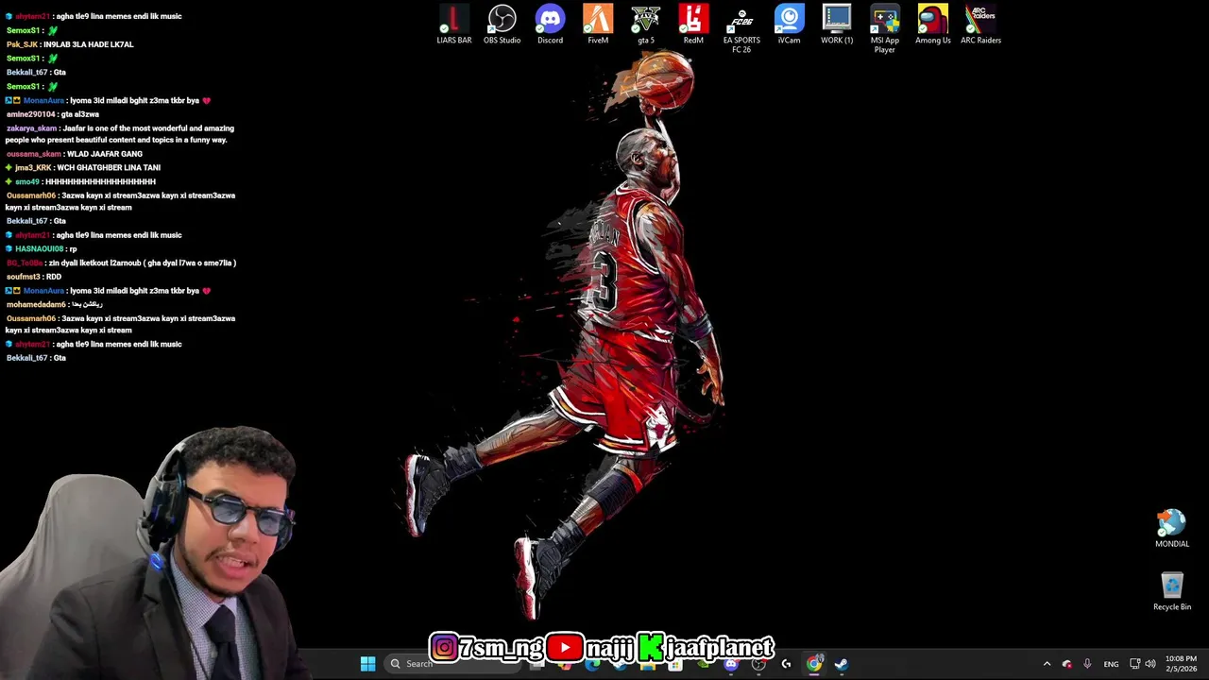Open Discord from the taskbar
This screenshot has width=1209, height=680.
tap(731, 664)
